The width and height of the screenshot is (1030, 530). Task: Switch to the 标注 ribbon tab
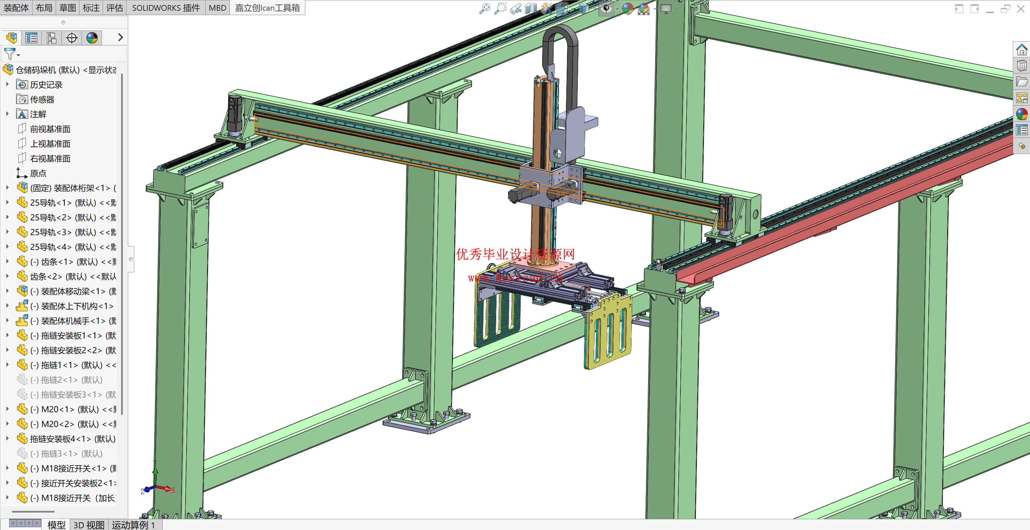(91, 8)
